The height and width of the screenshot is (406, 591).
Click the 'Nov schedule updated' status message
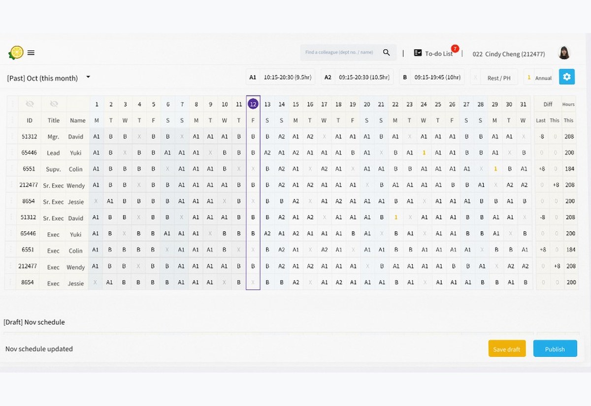point(39,349)
